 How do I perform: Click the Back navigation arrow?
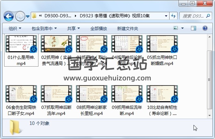click(8, 16)
